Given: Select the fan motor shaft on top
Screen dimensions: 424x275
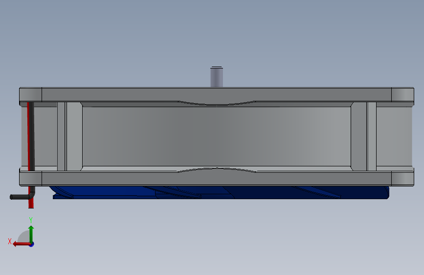Looking at the screenshot, I should (x=217, y=77).
